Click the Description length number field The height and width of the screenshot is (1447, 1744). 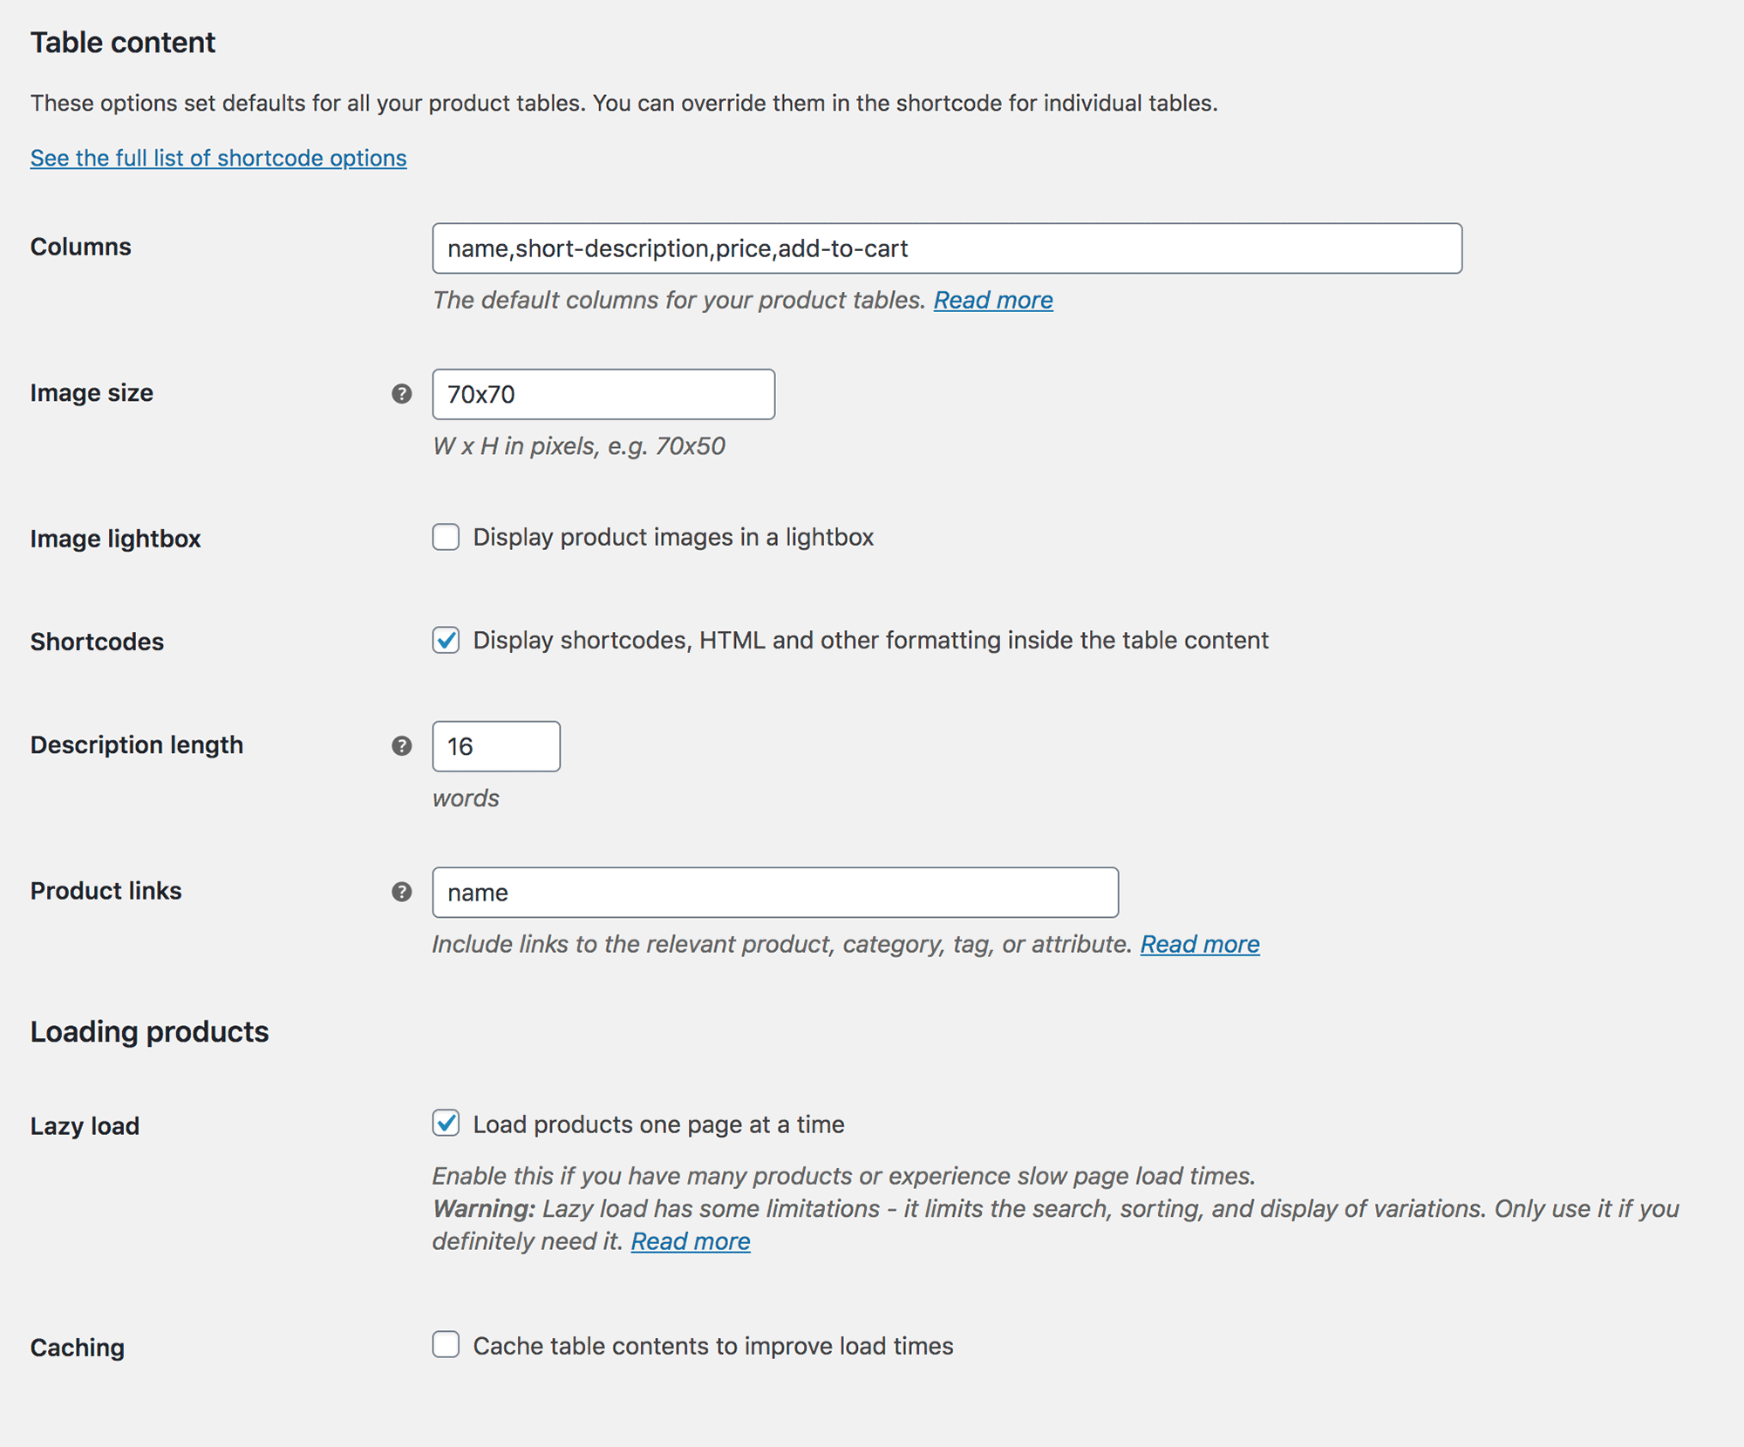[x=494, y=746]
